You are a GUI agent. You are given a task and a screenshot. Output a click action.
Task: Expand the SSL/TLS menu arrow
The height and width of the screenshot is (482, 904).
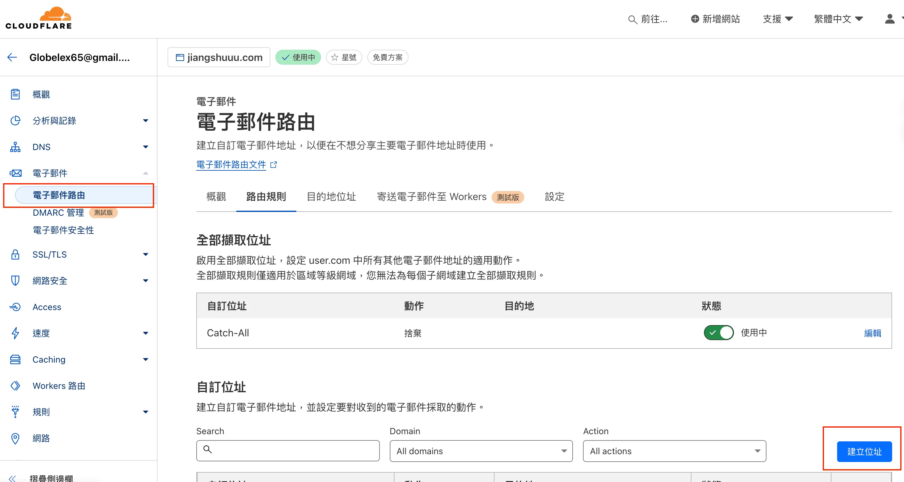coord(146,254)
